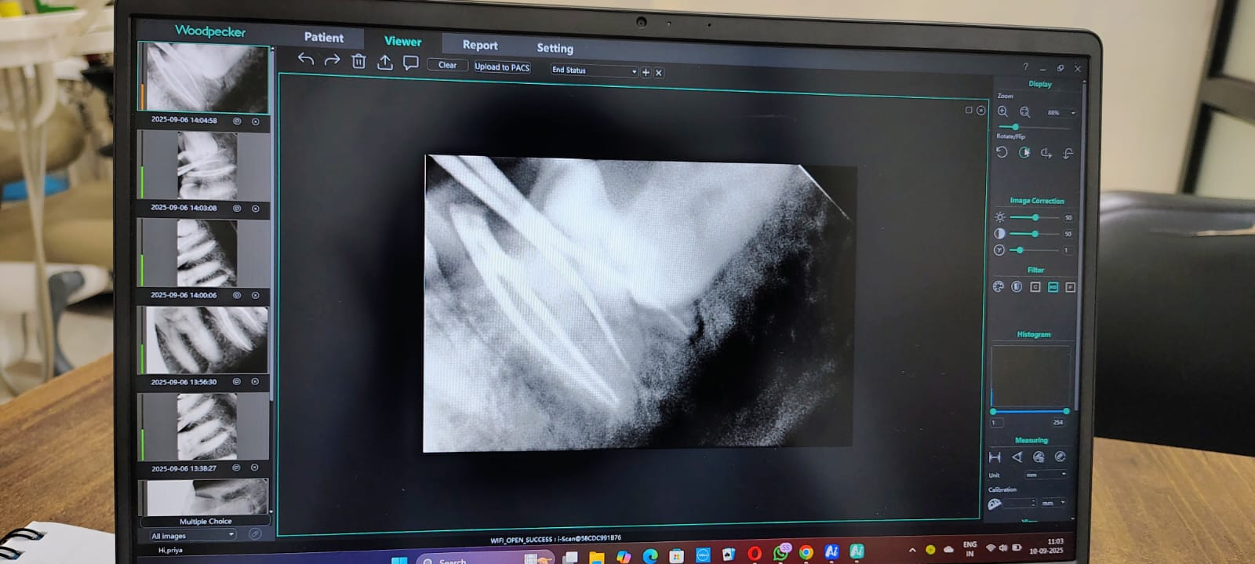The height and width of the screenshot is (564, 1255).
Task: Click the flip vertical icon
Action: [1068, 153]
